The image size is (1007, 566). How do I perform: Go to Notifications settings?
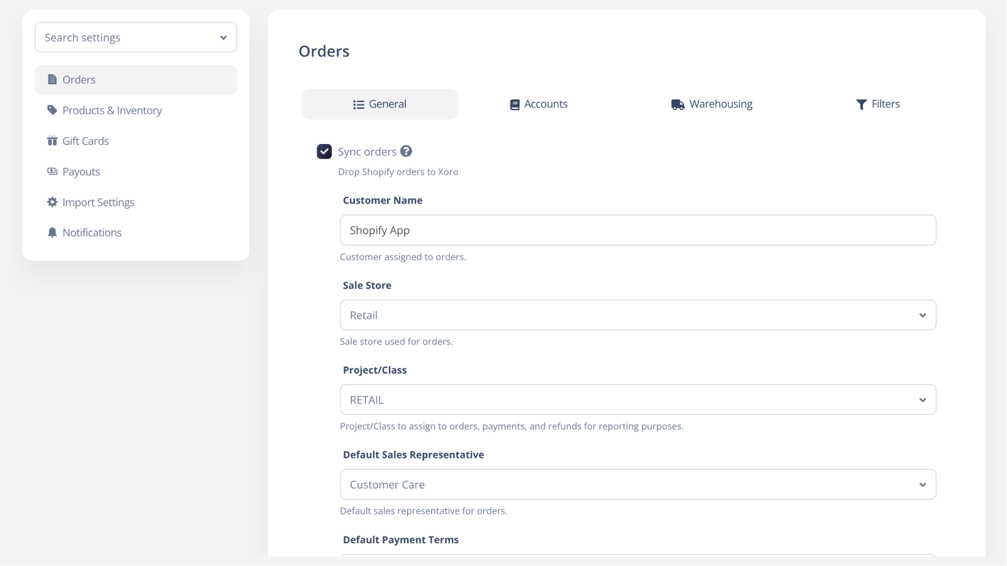(92, 233)
